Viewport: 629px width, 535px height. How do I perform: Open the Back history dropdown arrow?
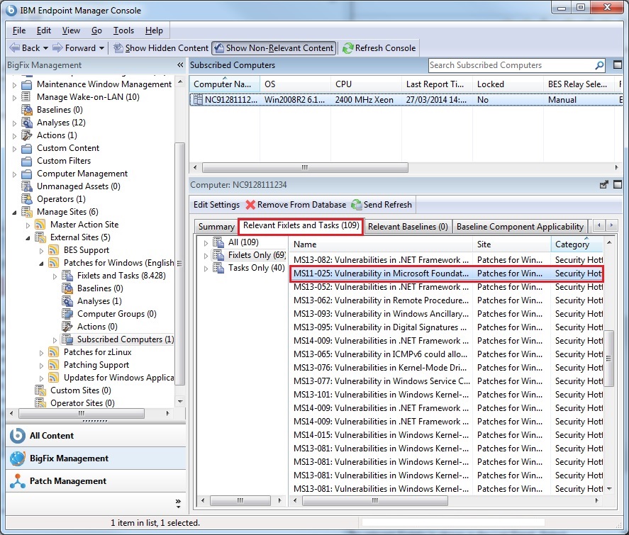[45, 48]
